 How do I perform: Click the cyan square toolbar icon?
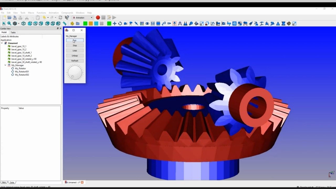96,24
